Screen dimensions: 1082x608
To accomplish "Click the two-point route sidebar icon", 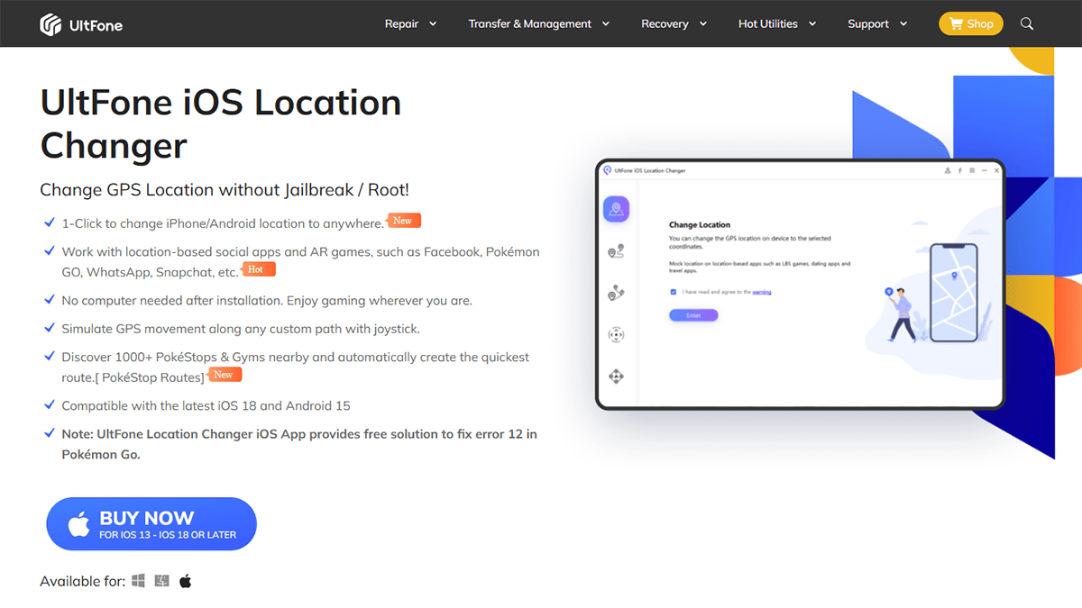I will coord(616,251).
